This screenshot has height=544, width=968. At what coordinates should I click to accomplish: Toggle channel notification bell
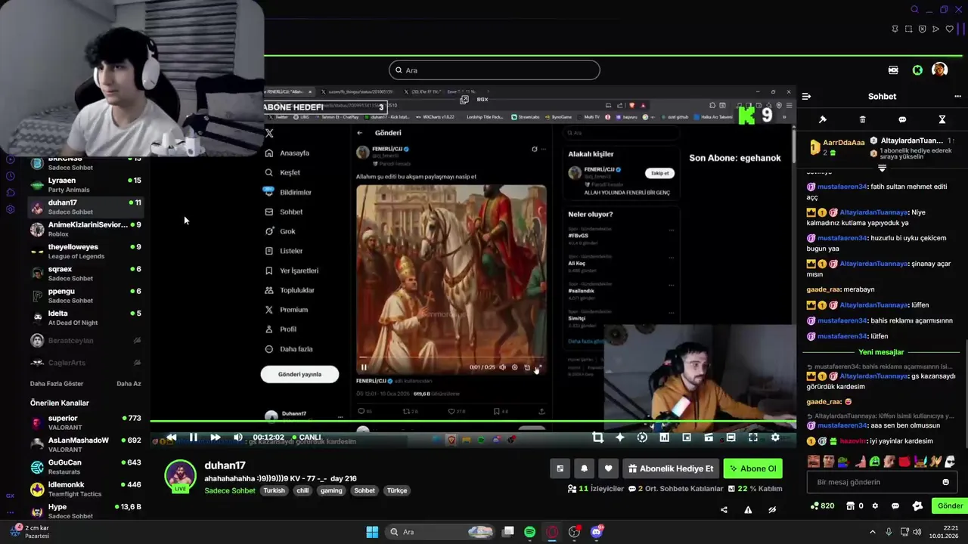coord(584,468)
